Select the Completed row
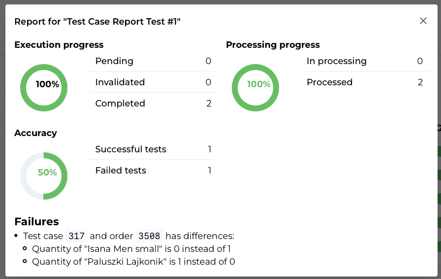This screenshot has width=441, height=279. (x=153, y=104)
